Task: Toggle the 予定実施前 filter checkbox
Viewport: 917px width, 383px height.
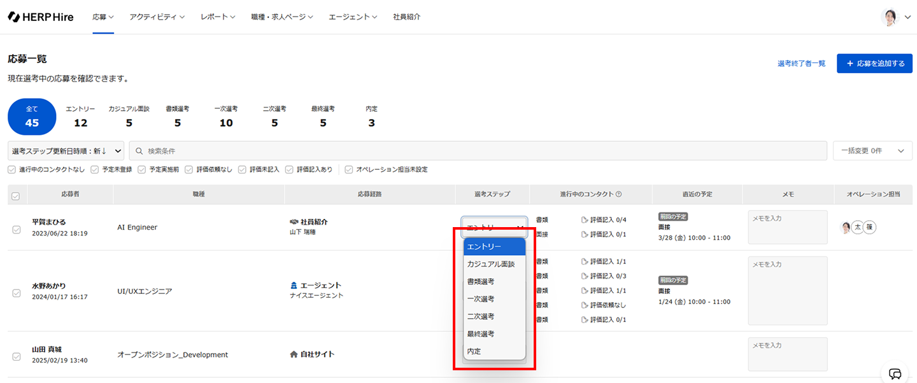Action: pos(142,170)
